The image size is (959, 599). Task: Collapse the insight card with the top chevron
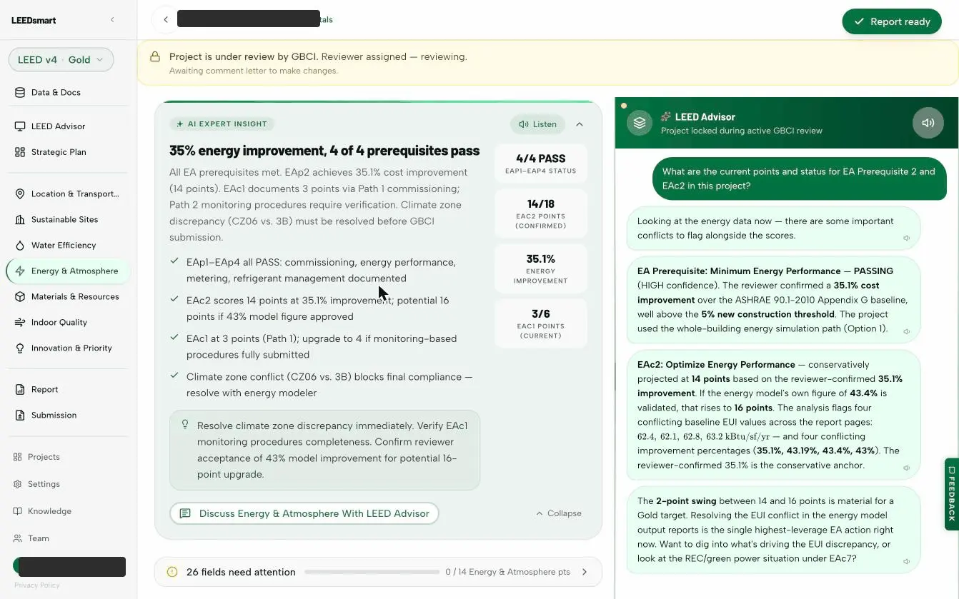coord(580,124)
